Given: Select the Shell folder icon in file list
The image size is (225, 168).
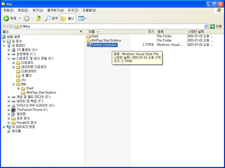Looking at the screenshot, I should [x=89, y=36].
